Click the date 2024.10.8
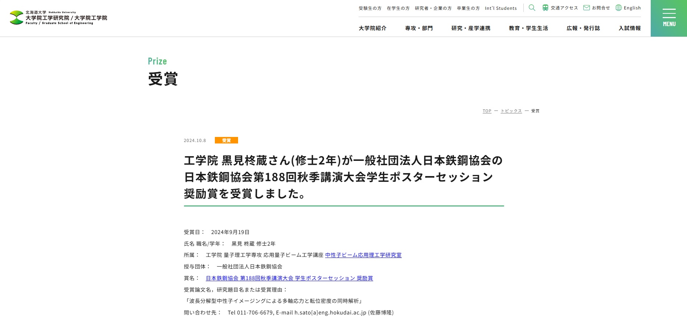The height and width of the screenshot is (317, 687). click(x=195, y=141)
